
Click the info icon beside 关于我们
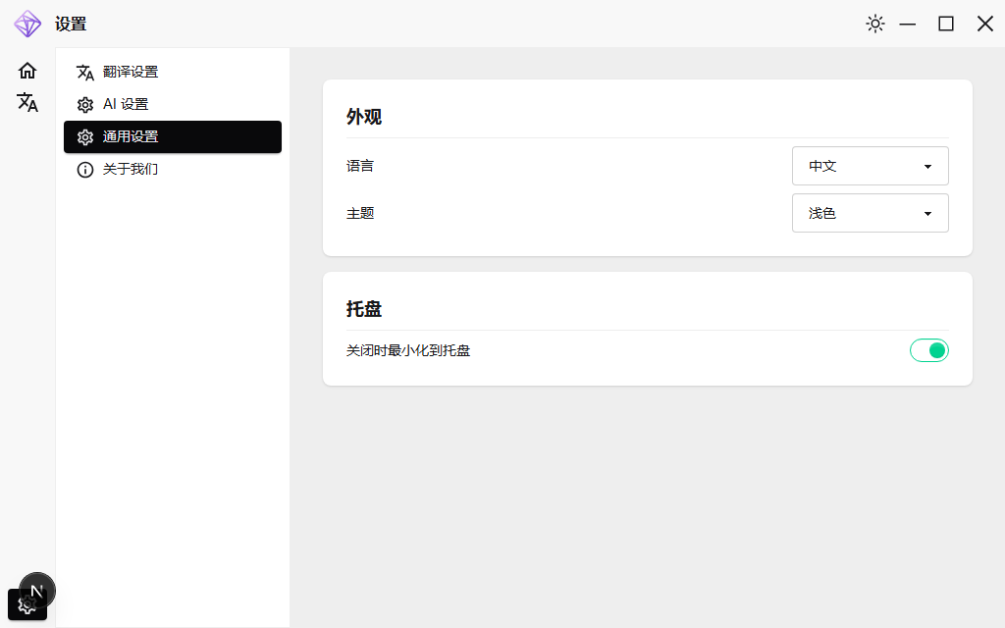pos(85,170)
